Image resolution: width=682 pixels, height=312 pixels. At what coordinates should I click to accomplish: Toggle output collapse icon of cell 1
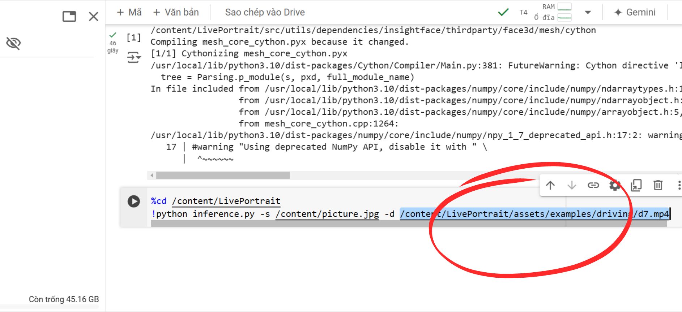pyautogui.click(x=133, y=57)
